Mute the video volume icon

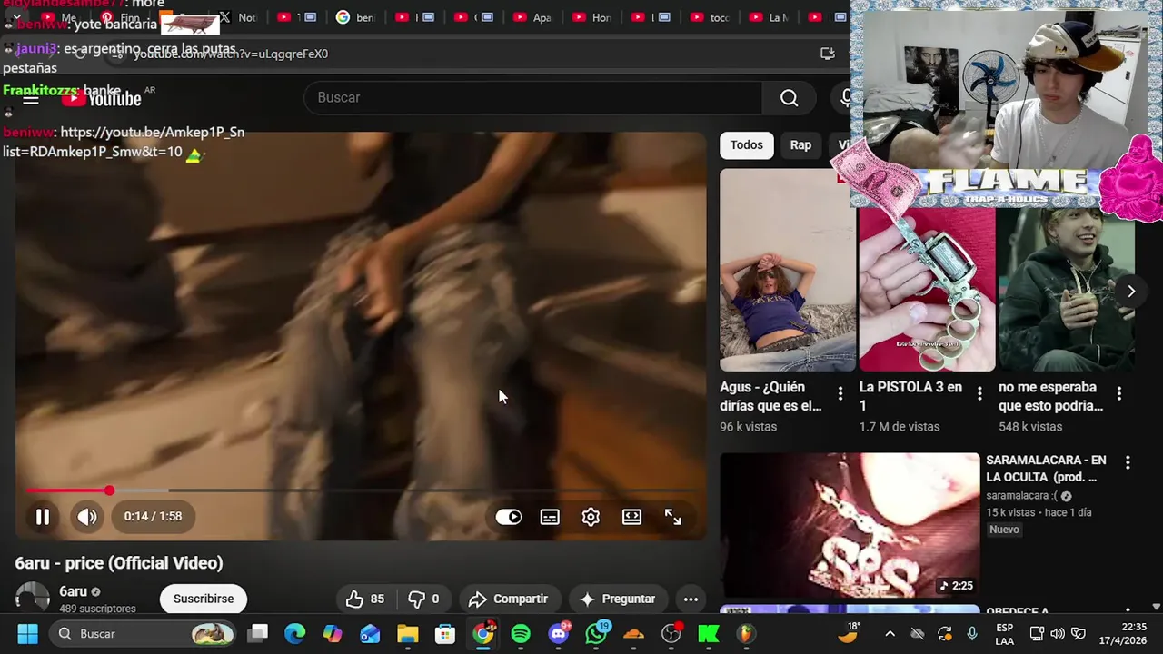click(87, 517)
